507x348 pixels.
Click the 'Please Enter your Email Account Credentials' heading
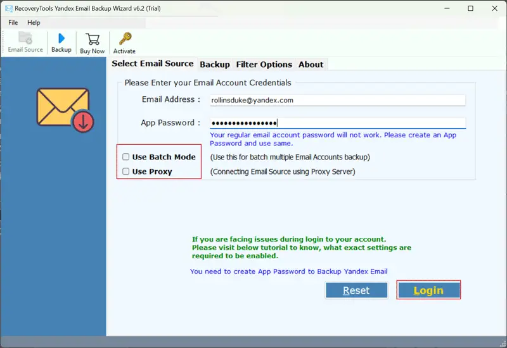208,83
